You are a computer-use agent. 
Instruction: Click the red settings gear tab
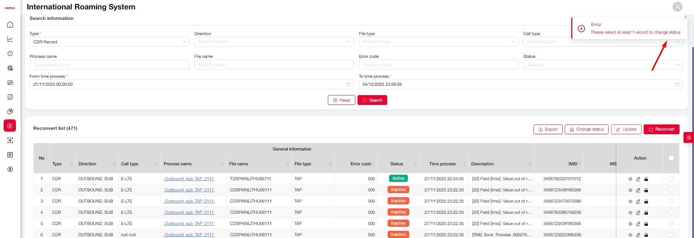click(x=689, y=137)
